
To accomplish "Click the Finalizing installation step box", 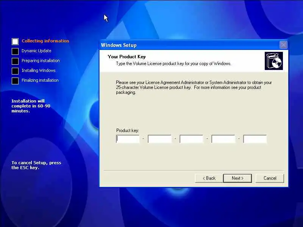I will [15, 81].
